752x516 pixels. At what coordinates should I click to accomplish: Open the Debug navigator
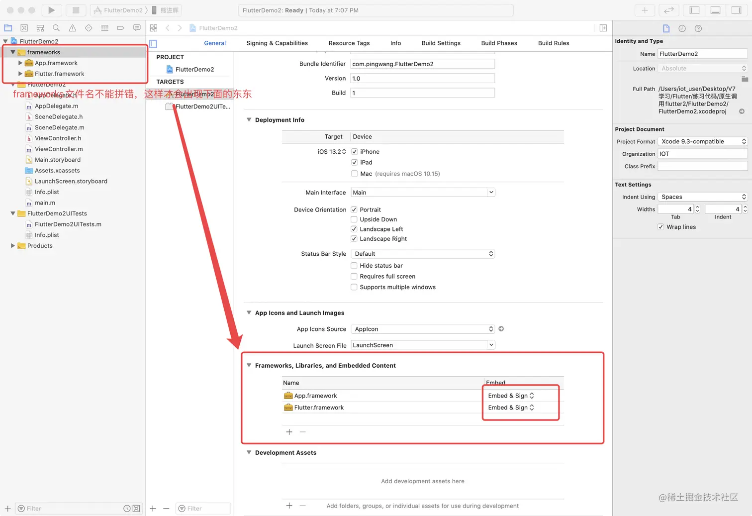(x=104, y=28)
